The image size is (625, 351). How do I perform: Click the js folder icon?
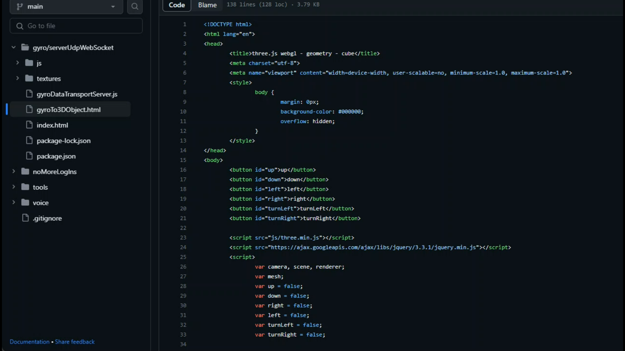click(29, 63)
